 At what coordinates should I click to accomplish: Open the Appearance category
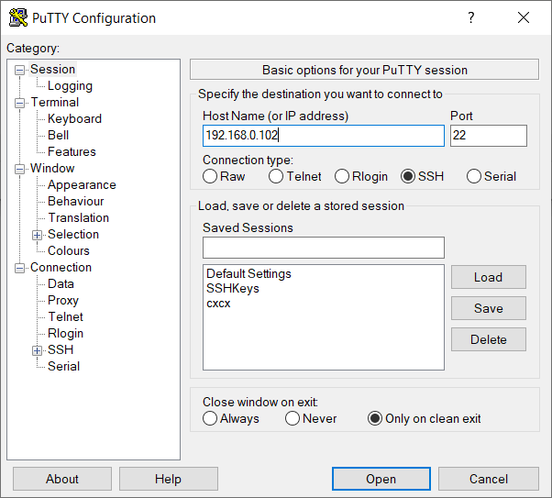point(82,185)
